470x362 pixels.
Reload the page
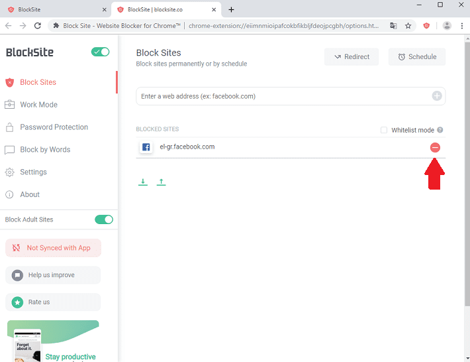tap(38, 26)
